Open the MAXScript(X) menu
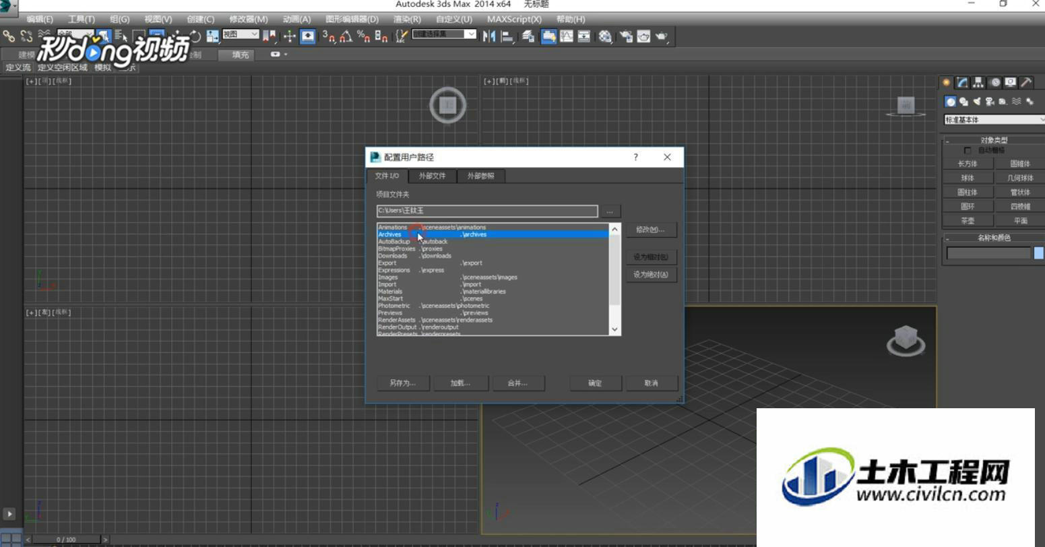The height and width of the screenshot is (547, 1045). point(514,19)
